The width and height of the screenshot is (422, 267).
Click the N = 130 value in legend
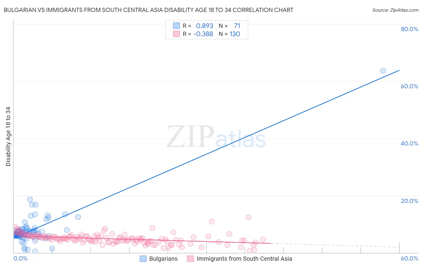(x=230, y=34)
